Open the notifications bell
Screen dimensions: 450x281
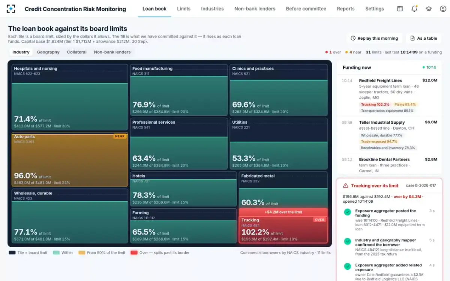coord(414,9)
